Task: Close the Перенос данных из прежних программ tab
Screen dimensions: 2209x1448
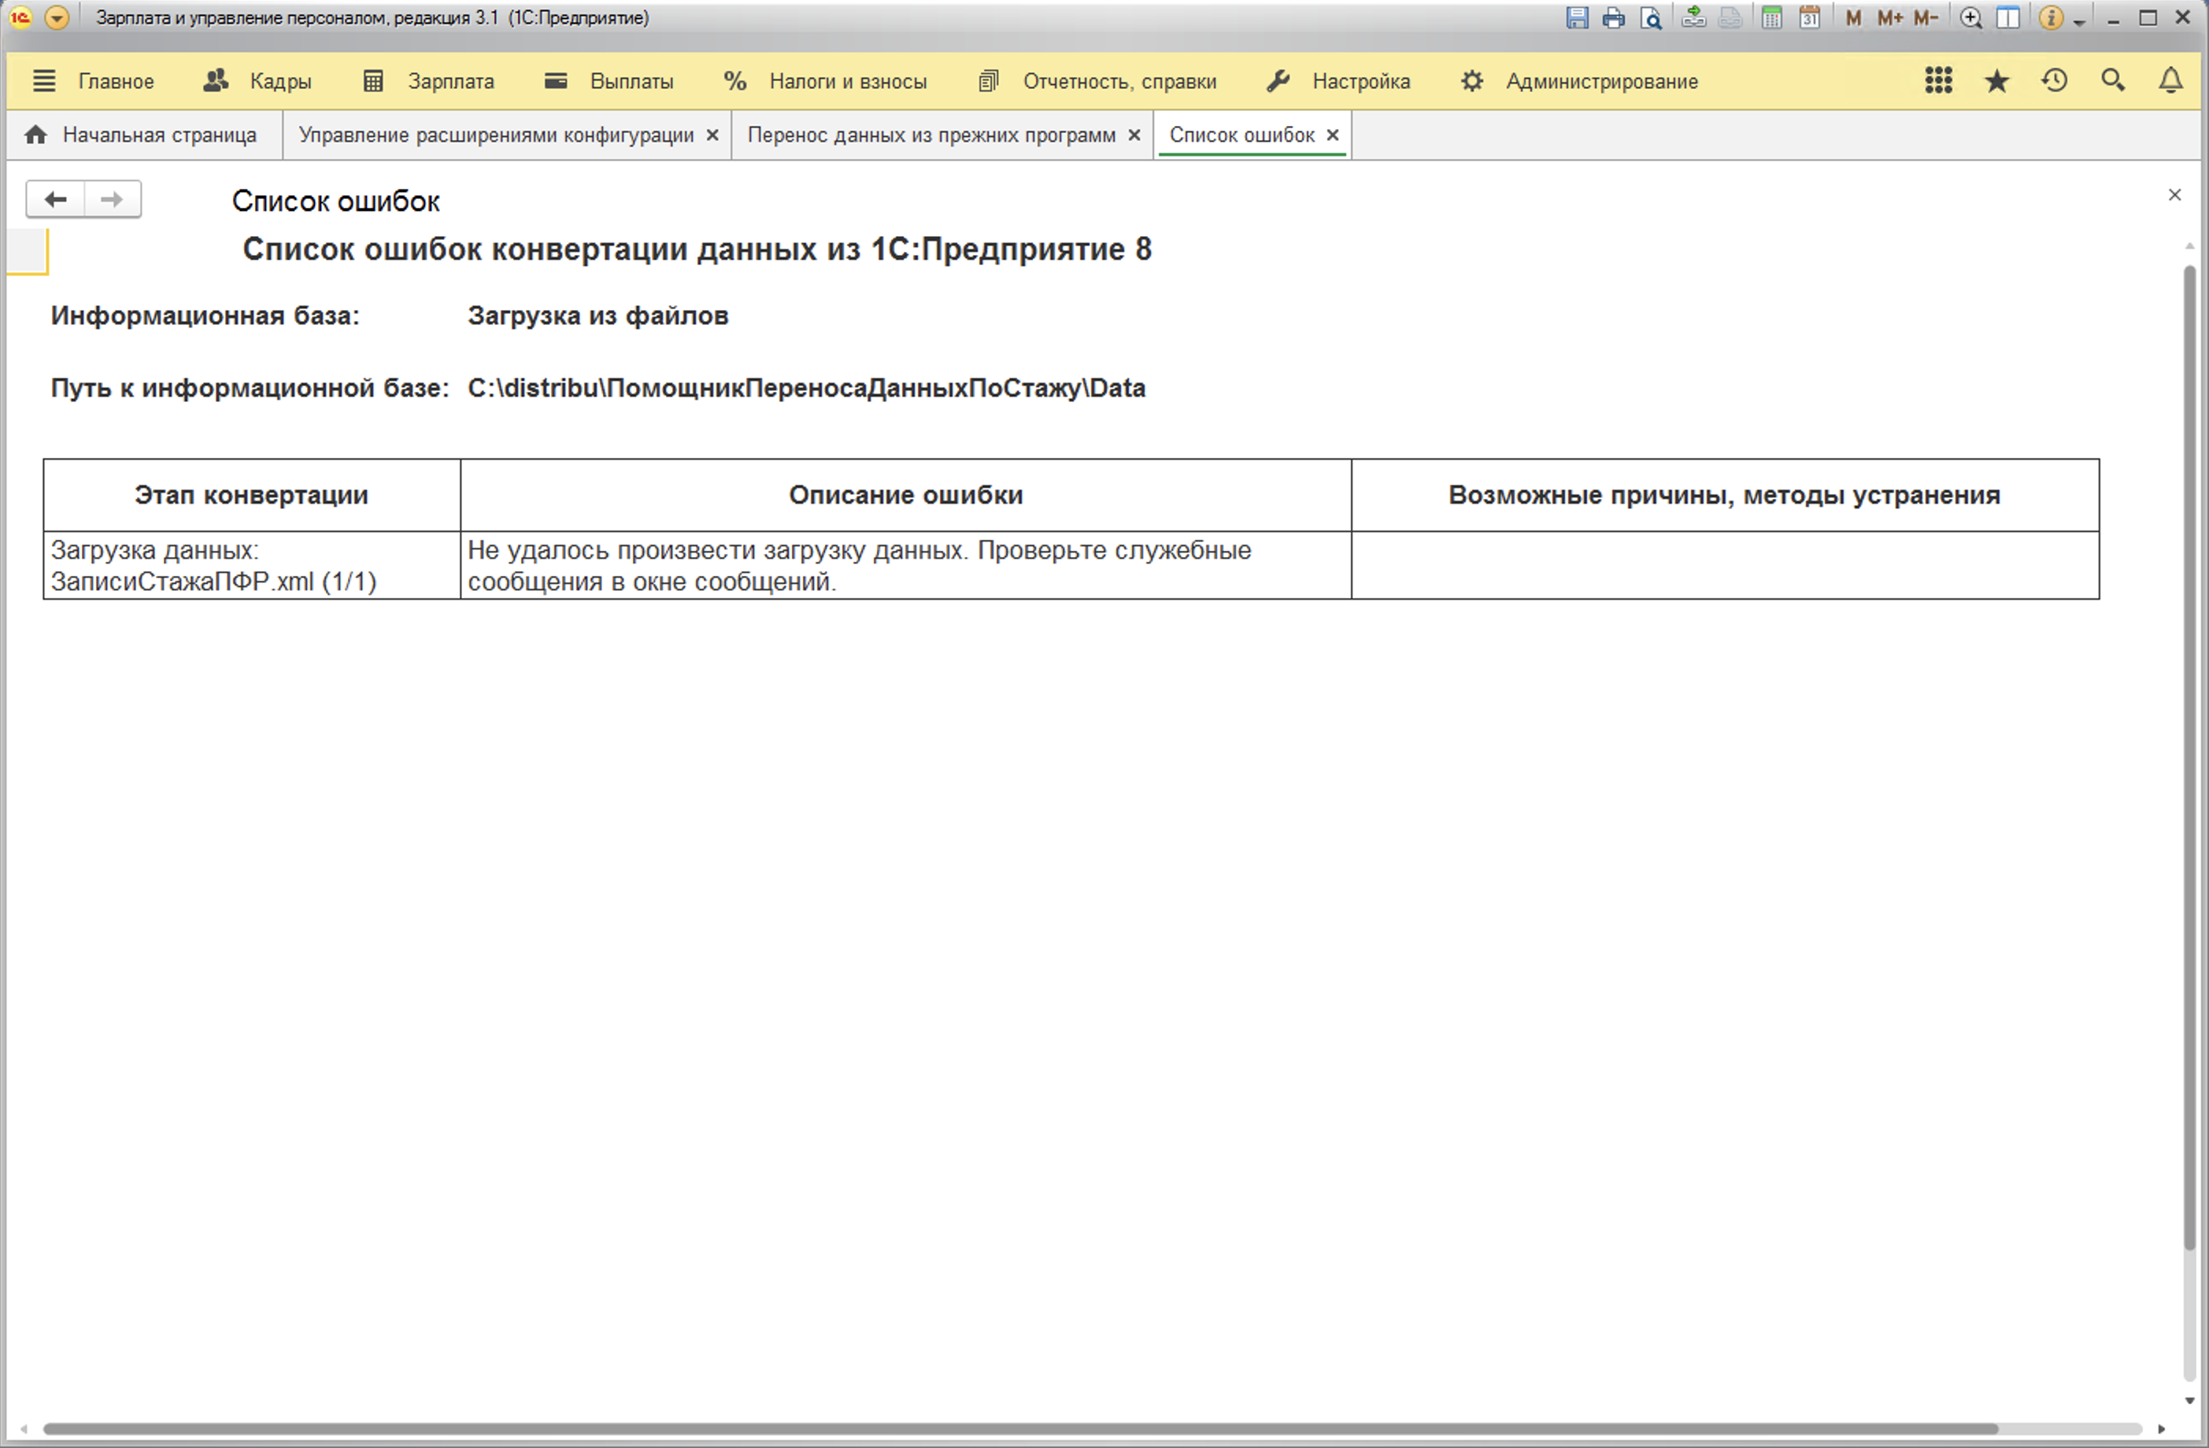Action: tap(1134, 135)
